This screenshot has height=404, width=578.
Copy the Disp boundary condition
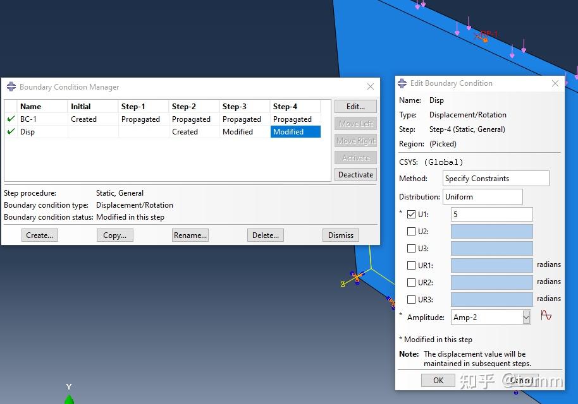click(114, 235)
